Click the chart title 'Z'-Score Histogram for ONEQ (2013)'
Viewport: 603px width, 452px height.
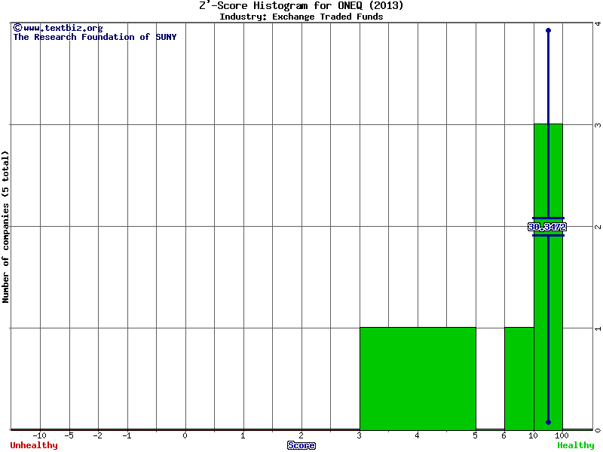coord(301,5)
